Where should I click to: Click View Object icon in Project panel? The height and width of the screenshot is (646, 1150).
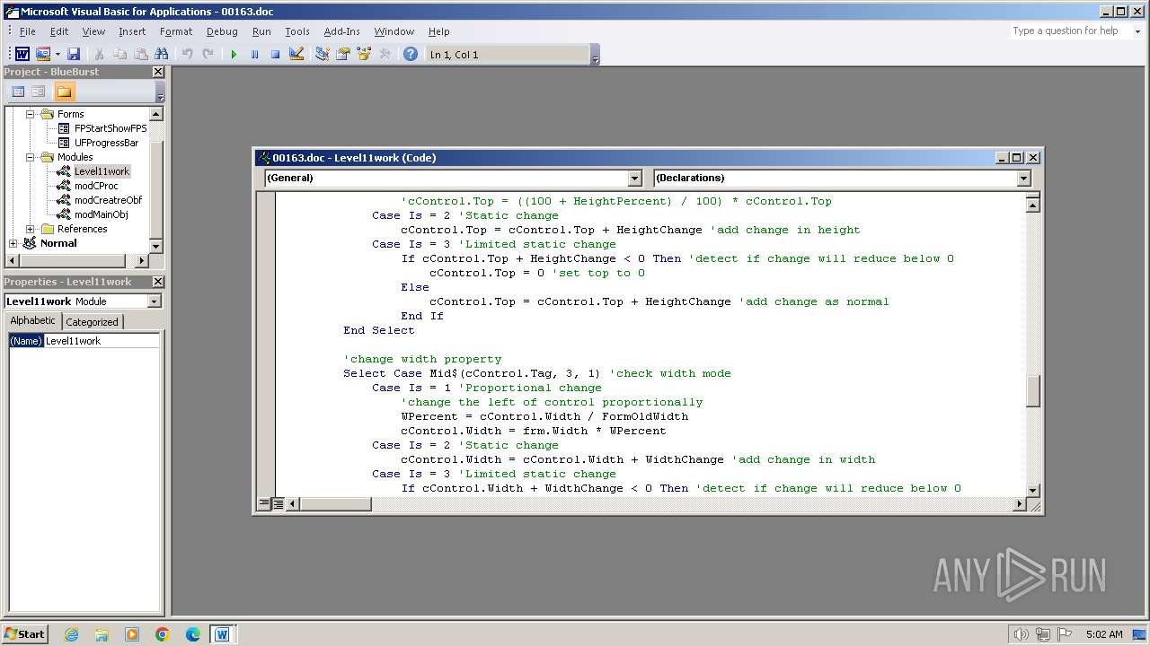(x=39, y=92)
